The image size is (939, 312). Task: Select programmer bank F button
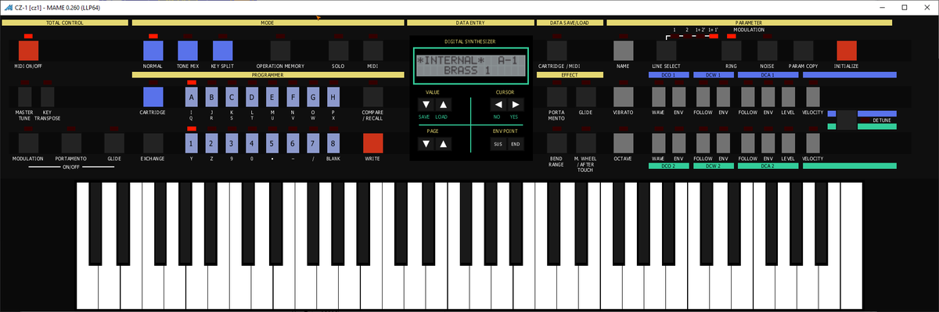coord(293,97)
